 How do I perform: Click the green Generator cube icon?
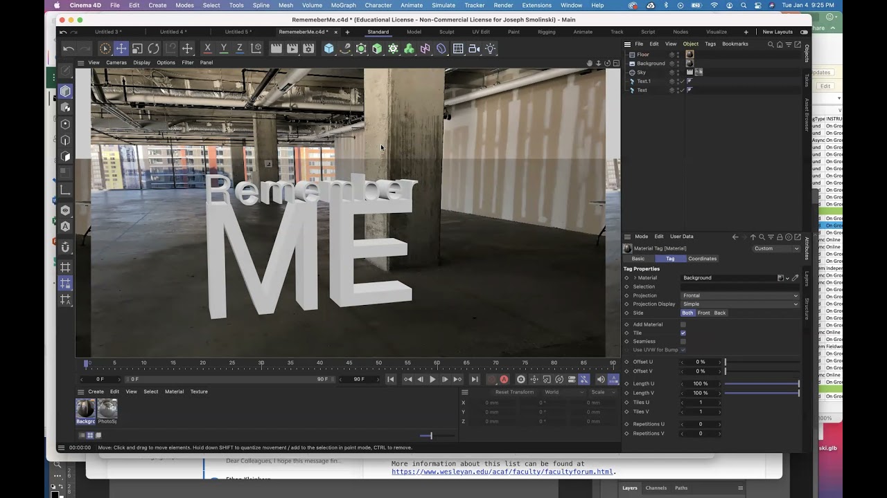coord(377,48)
